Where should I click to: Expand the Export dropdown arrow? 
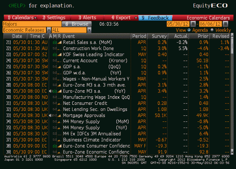136,18
